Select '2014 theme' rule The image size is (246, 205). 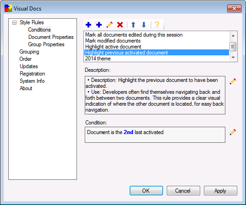click(x=157, y=59)
